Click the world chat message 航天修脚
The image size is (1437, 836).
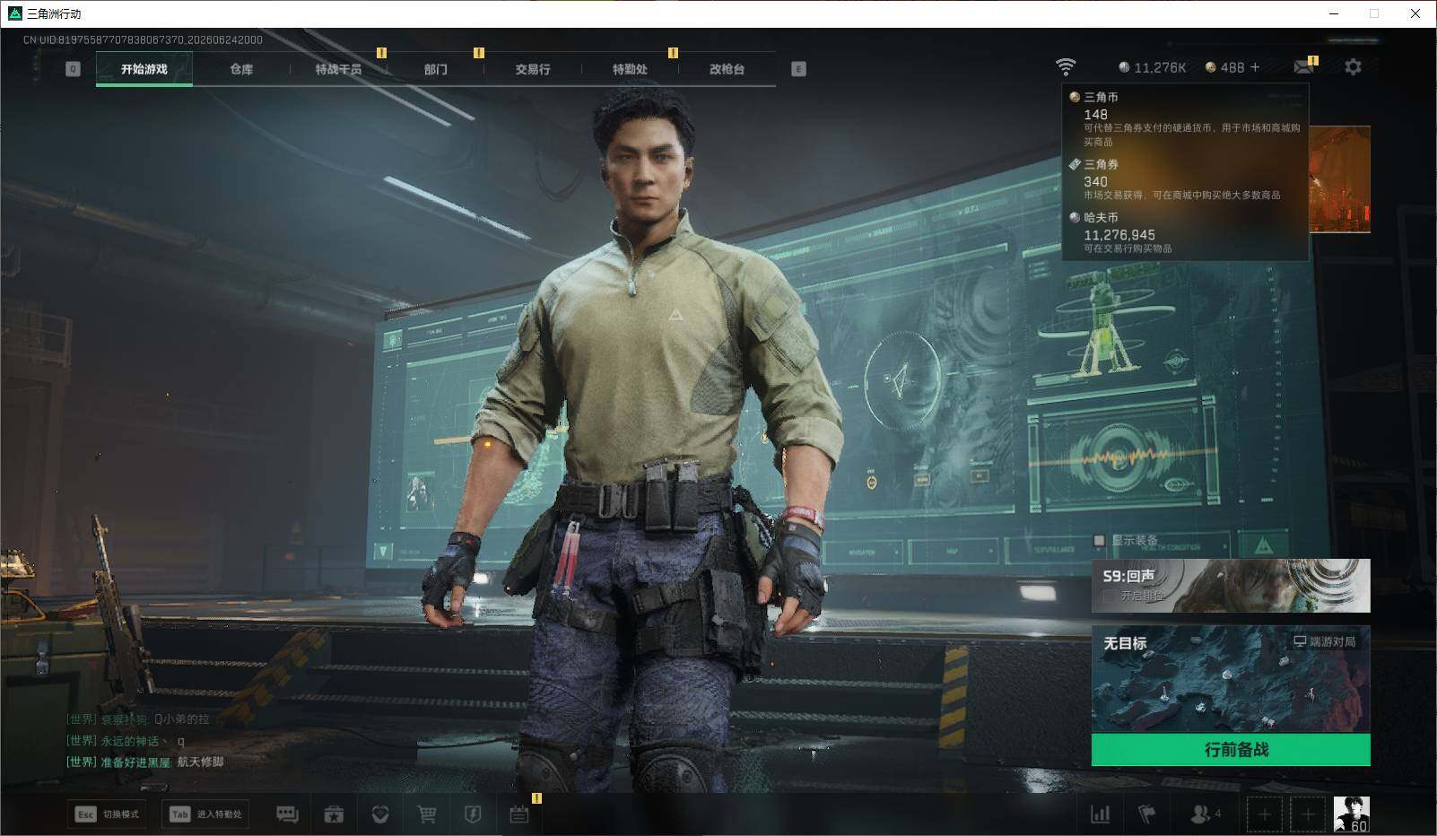click(x=144, y=762)
